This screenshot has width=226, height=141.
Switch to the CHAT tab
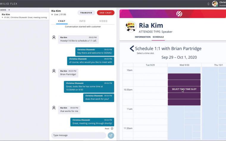62,21
